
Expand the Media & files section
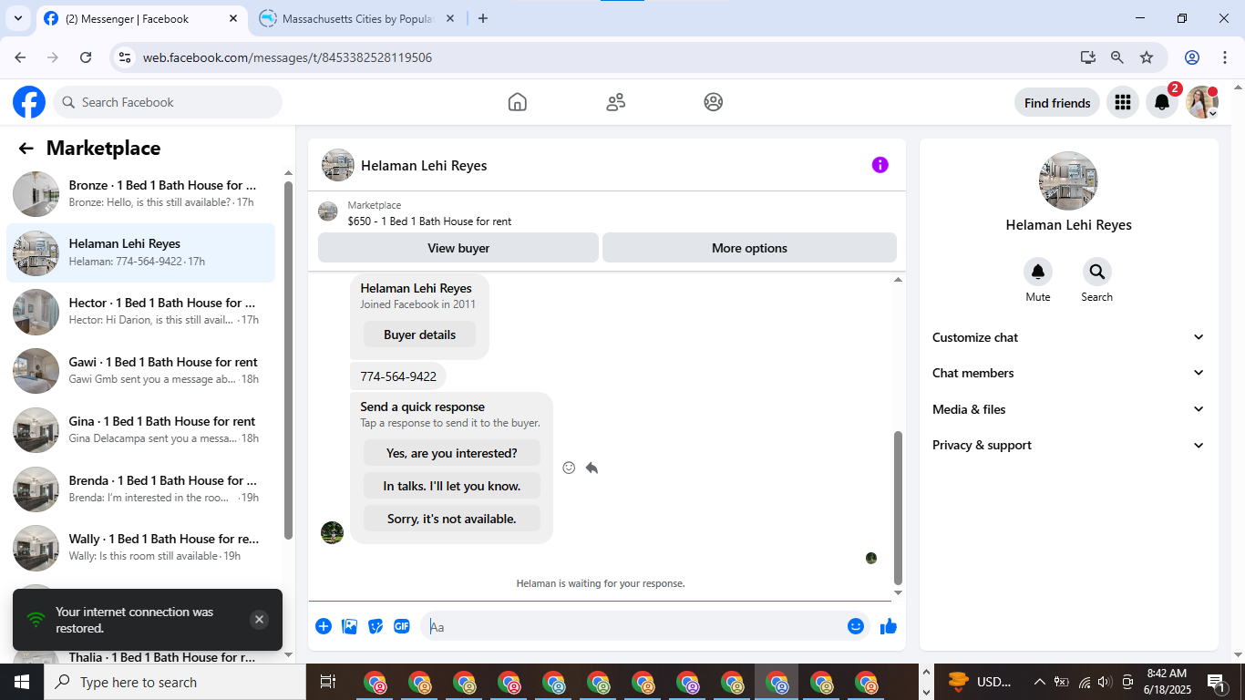click(1068, 409)
